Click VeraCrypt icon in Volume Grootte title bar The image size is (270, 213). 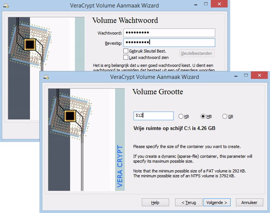(x=46, y=77)
